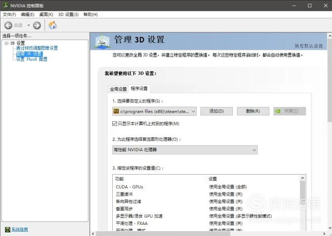Screen dimensions: 332x236
Task: Switch to the 程序设置 tab
Action: pyautogui.click(x=139, y=88)
